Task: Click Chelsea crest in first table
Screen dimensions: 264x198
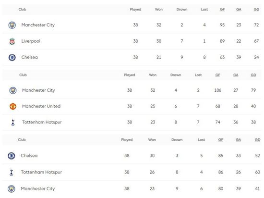Action: tap(12, 58)
